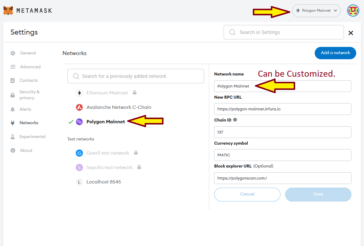Click the Advanced sliders icon
The width and height of the screenshot is (364, 246).
pyautogui.click(x=13, y=67)
